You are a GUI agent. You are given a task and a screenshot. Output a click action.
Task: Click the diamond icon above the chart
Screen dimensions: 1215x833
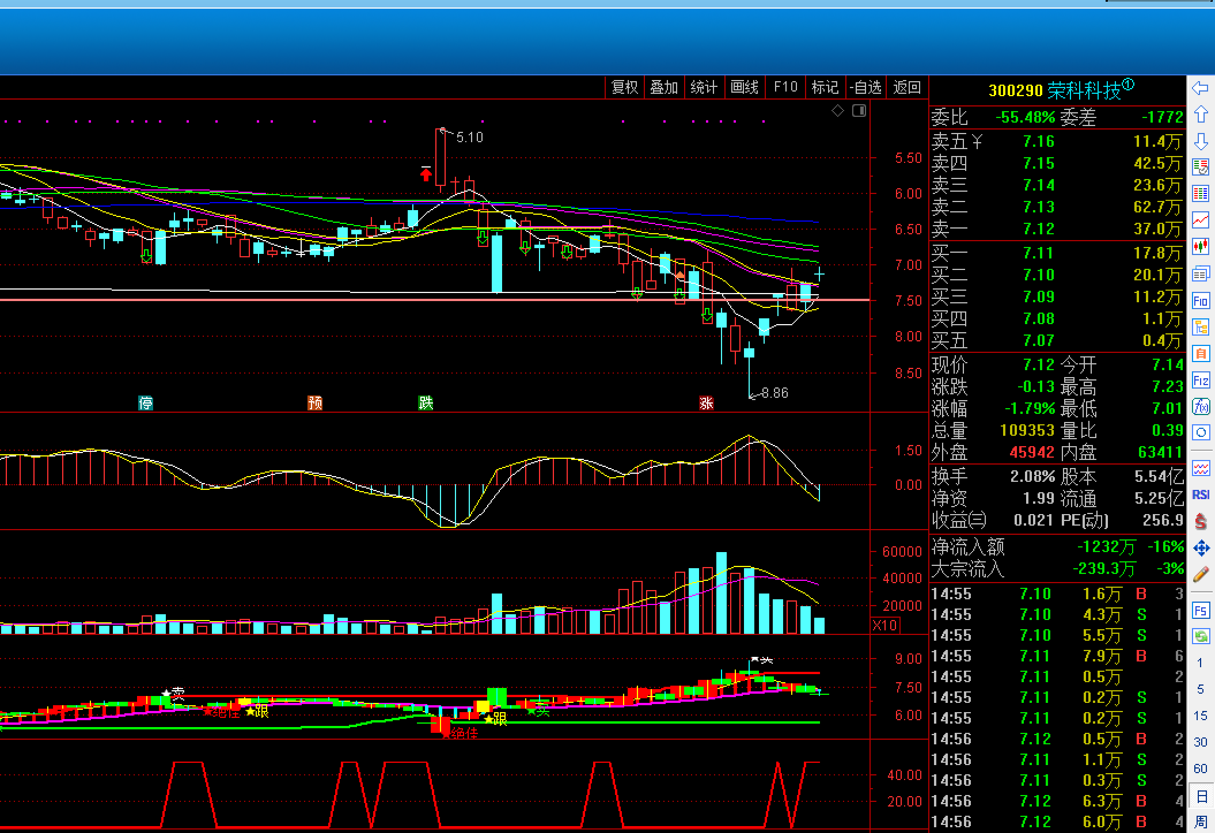[x=838, y=111]
